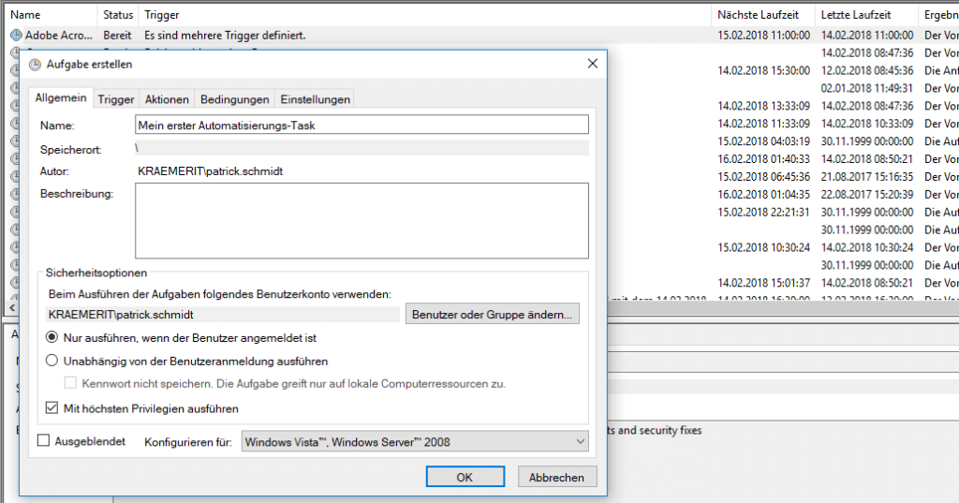Click next run time 14.02.2018 15:30:00
The width and height of the screenshot is (959, 503).
point(763,71)
